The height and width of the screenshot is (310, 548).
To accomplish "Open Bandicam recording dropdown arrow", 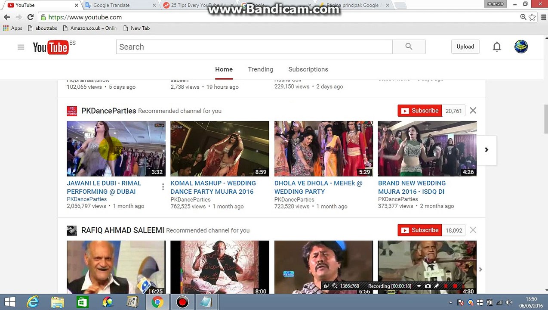I will [x=419, y=286].
